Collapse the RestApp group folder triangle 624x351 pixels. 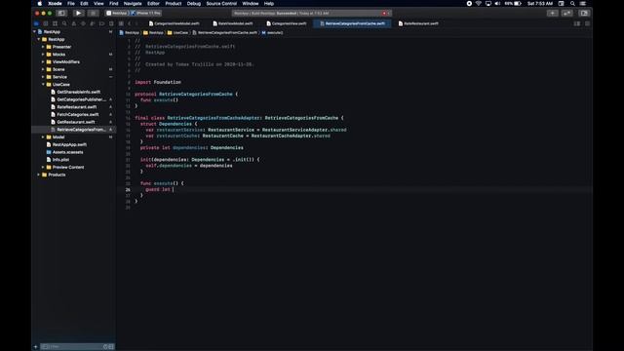pyautogui.click(x=39, y=39)
